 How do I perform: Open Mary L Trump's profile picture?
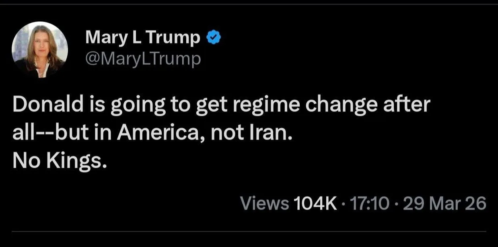[x=39, y=49]
